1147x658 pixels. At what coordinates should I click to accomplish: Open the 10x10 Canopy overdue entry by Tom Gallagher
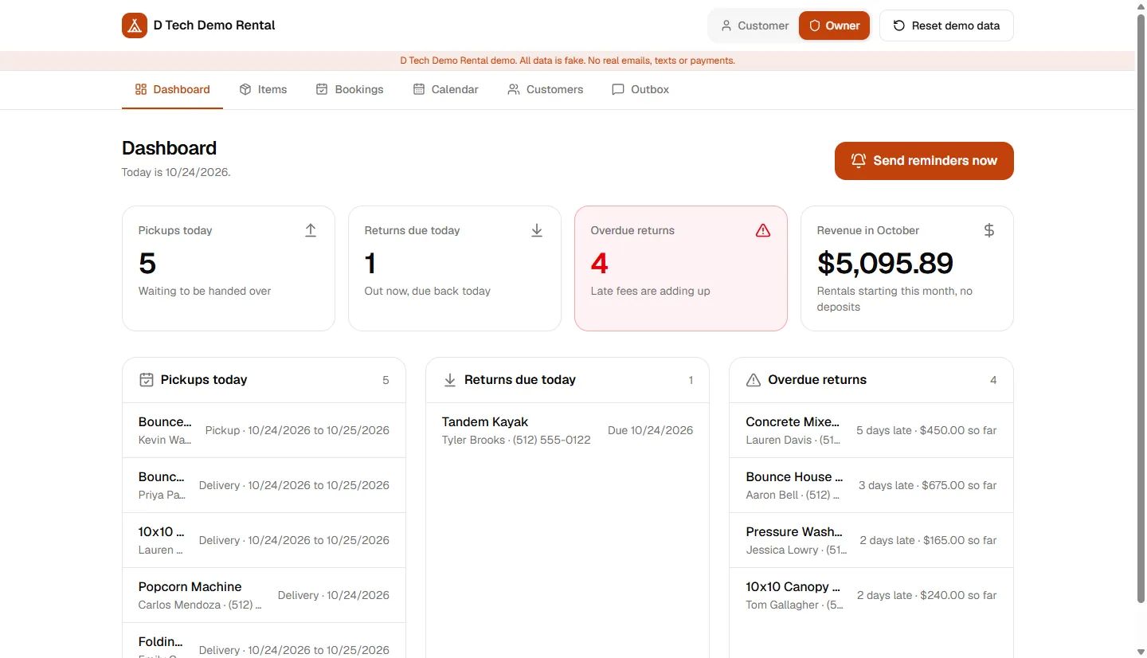[x=871, y=595]
